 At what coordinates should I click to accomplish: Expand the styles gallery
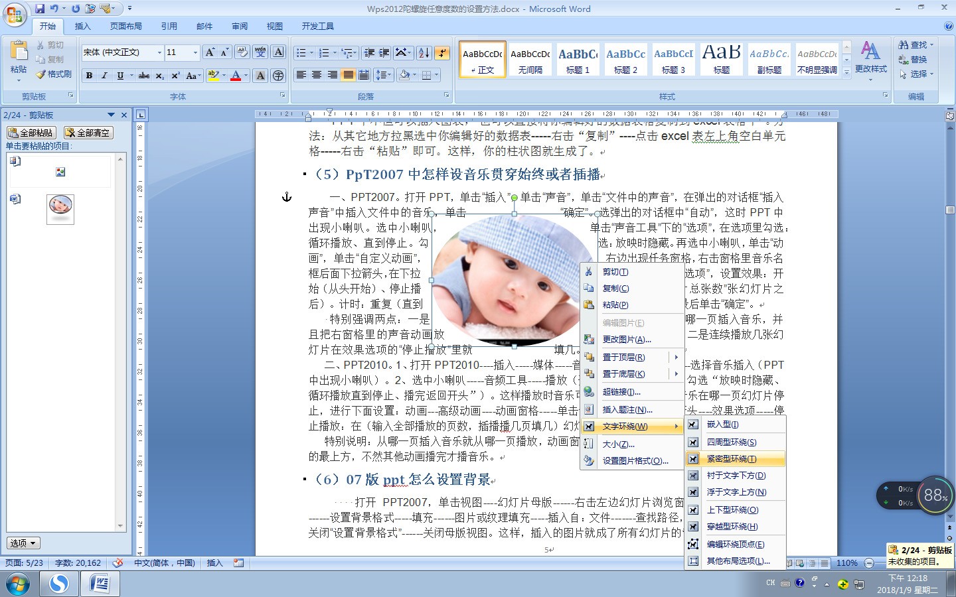[846, 72]
